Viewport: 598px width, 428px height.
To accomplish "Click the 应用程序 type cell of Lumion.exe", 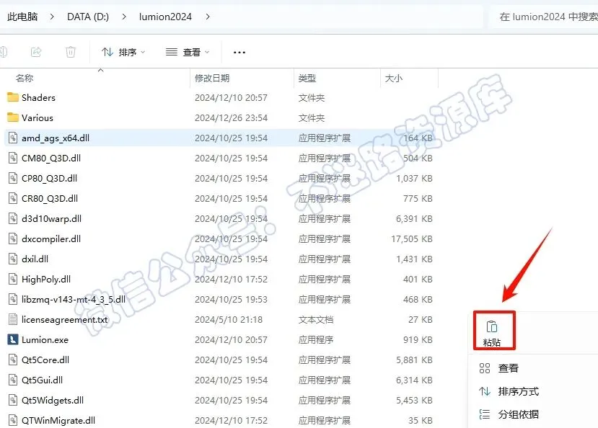I will coord(316,339).
